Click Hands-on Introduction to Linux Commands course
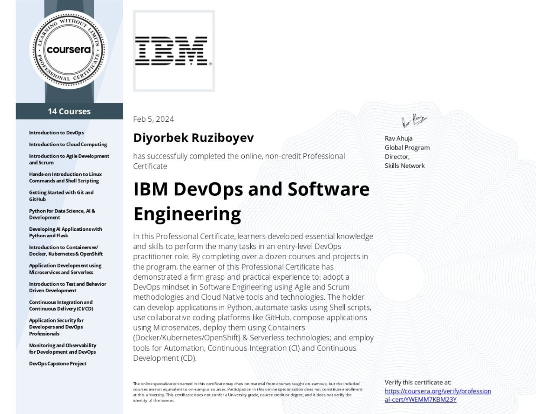This screenshot has width=536, height=414. click(65, 178)
